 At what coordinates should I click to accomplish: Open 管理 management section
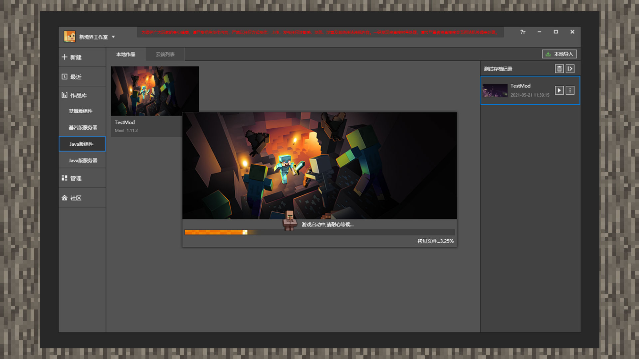point(82,178)
